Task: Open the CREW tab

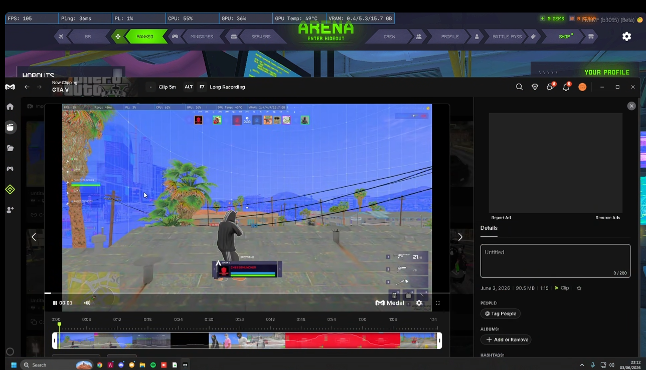Action: click(x=389, y=37)
